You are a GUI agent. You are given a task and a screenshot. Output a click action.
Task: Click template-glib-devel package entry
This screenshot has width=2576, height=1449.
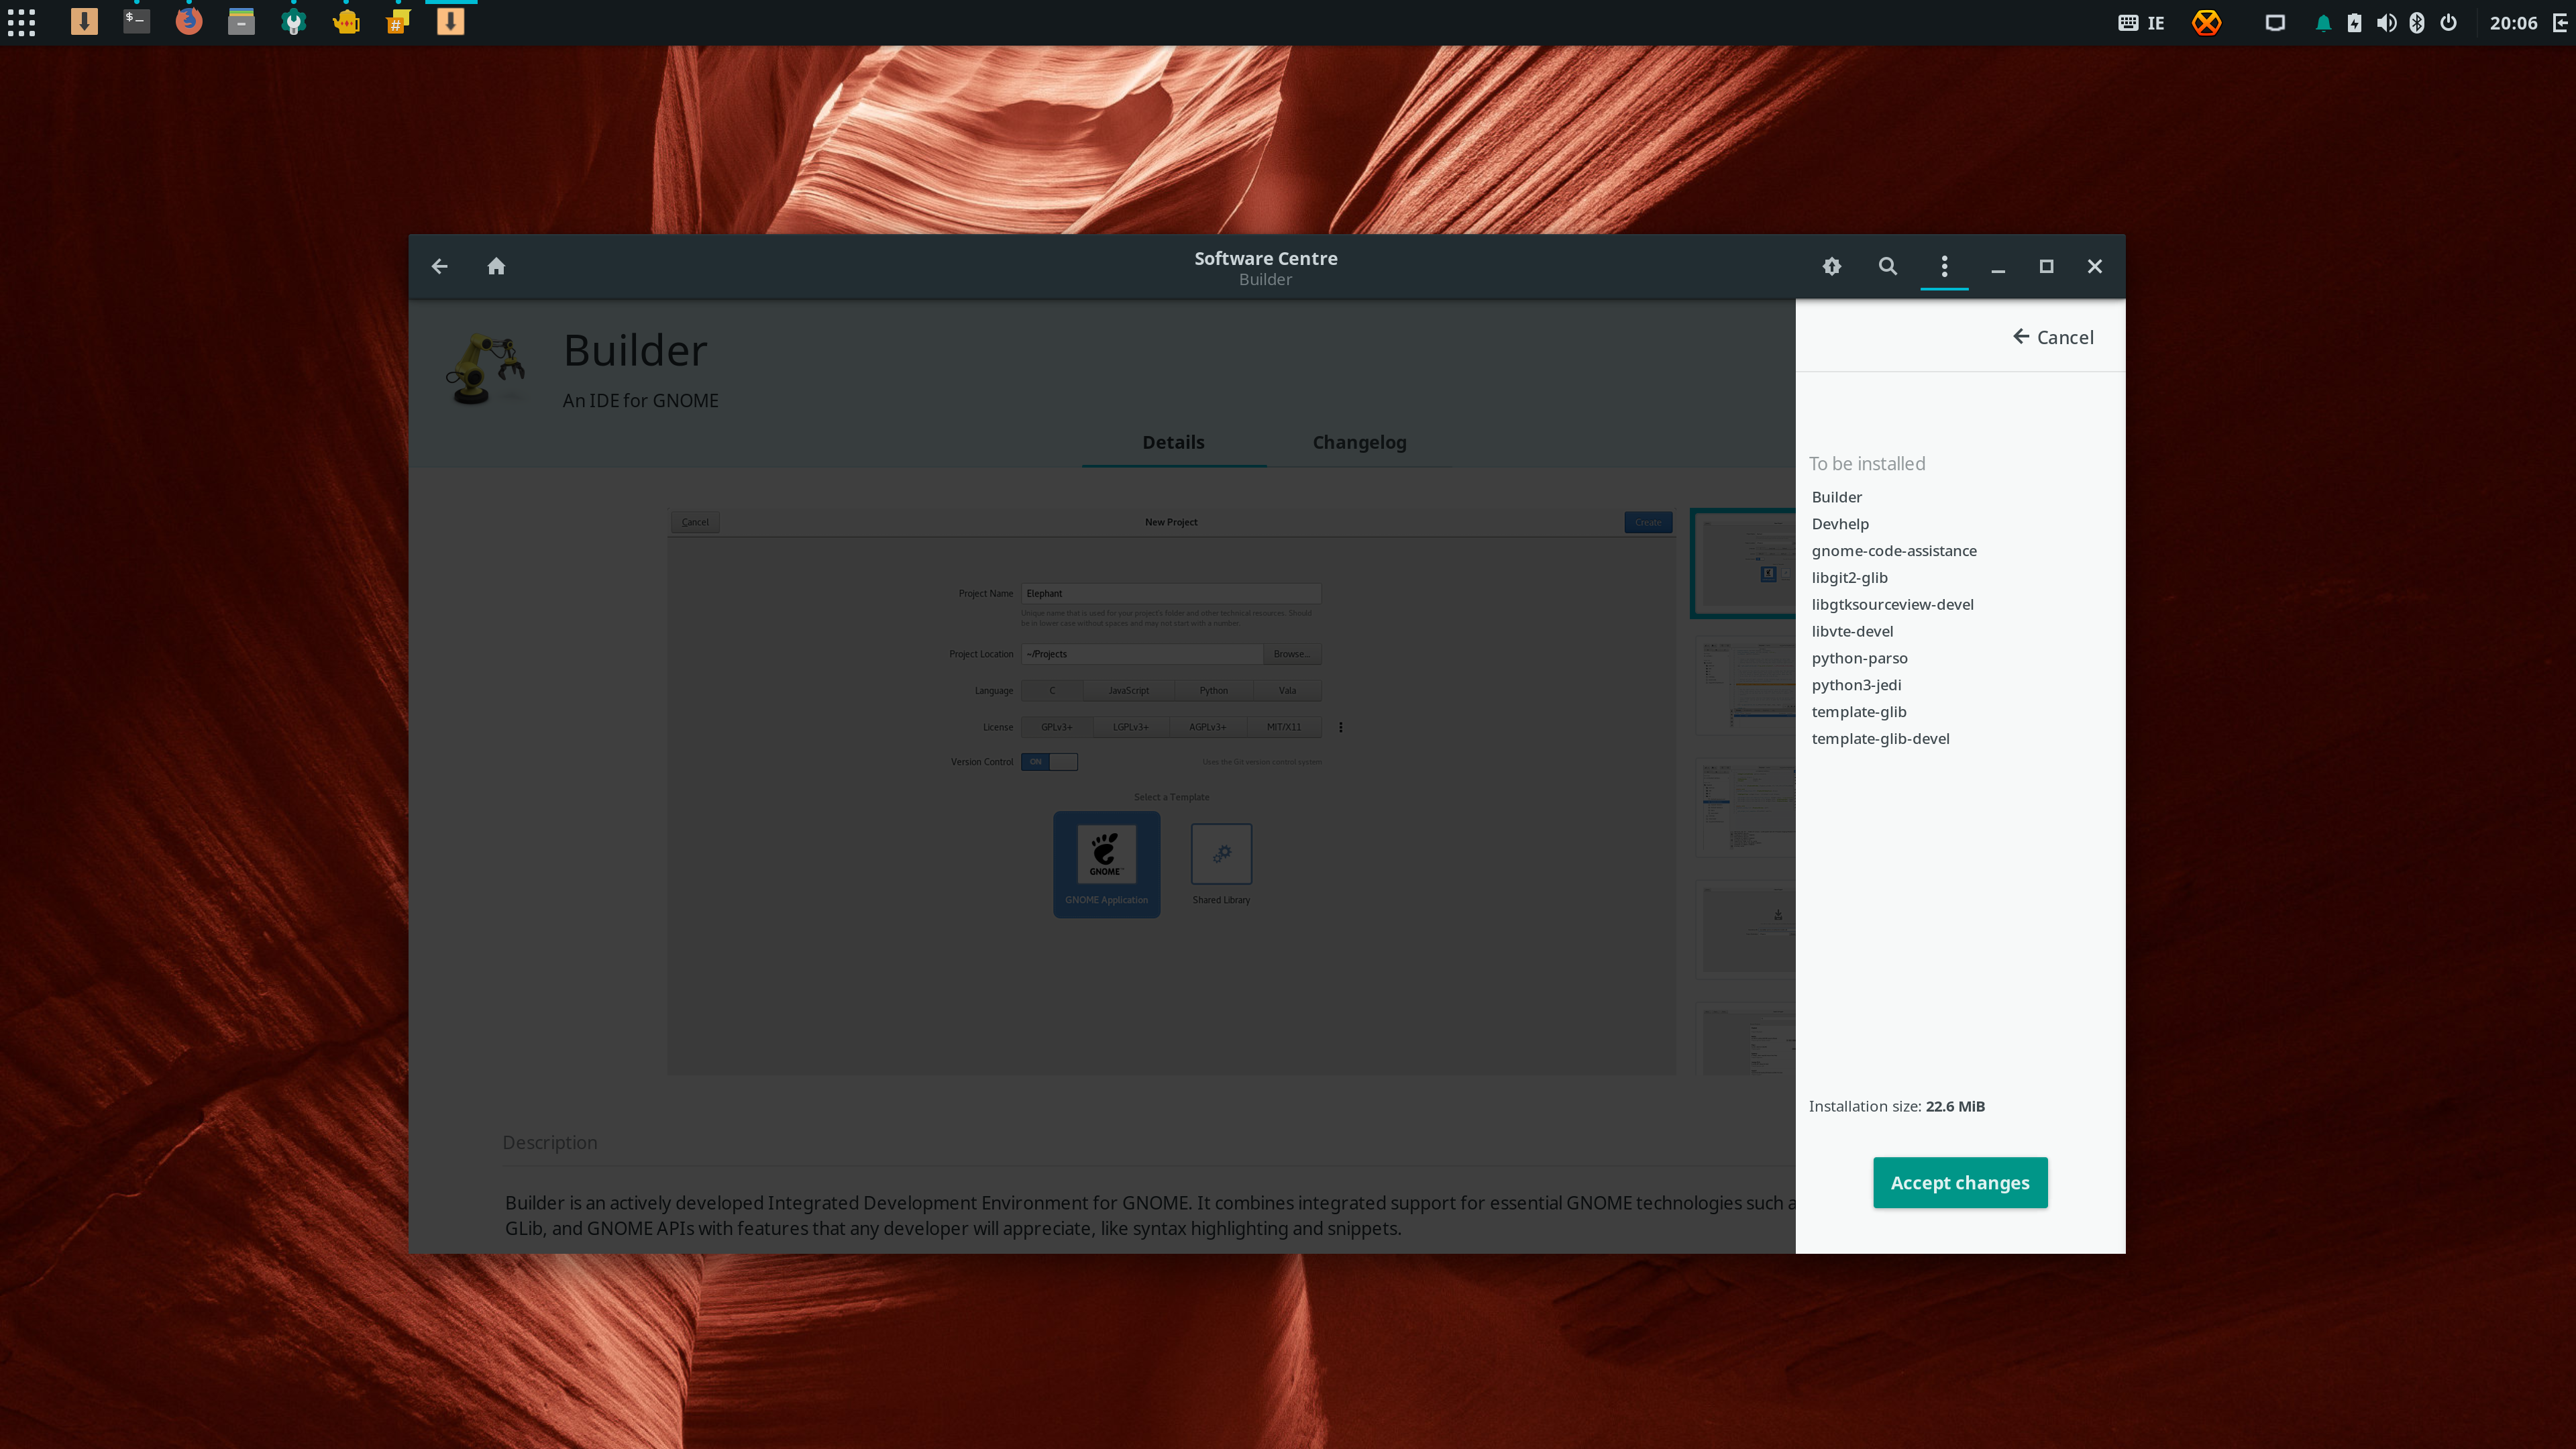1880,739
